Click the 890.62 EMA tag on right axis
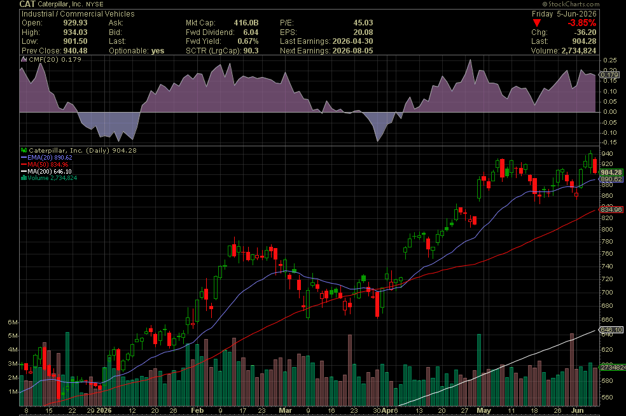 point(611,179)
